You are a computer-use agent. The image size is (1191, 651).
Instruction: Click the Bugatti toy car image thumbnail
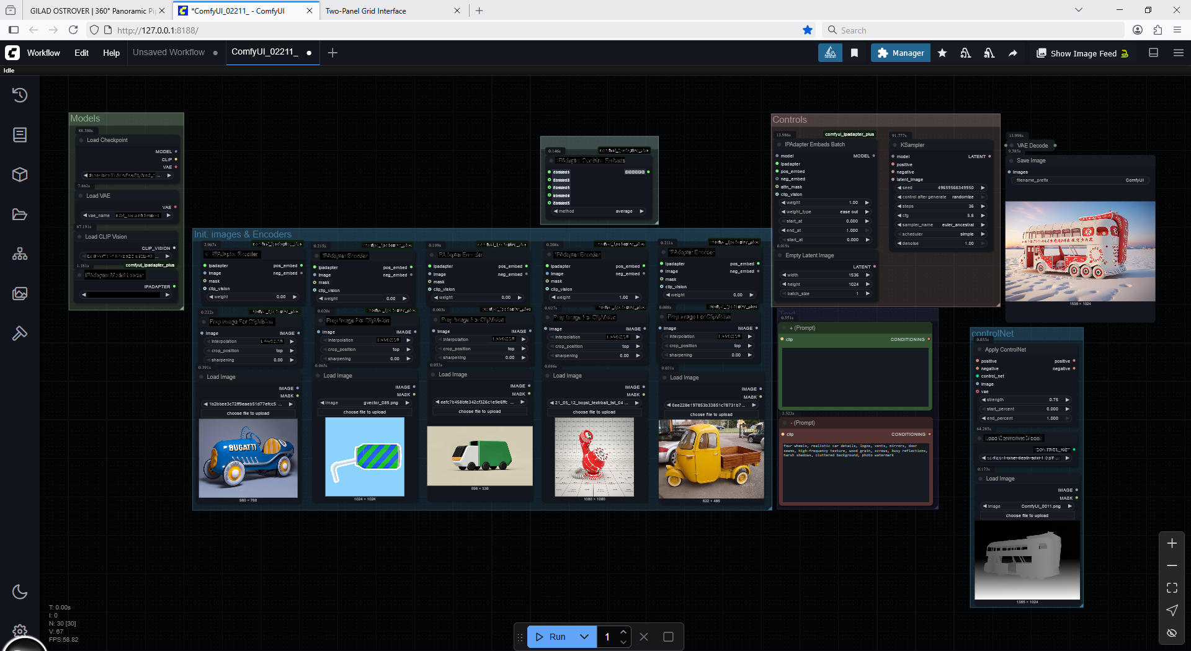point(248,458)
